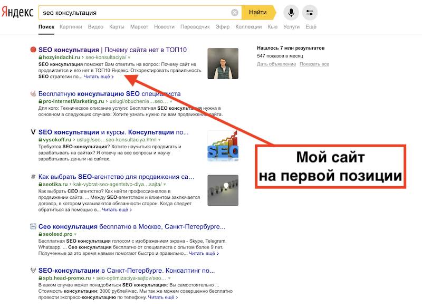Open search settings sliders icon
The image size is (422, 307).
tap(310, 12)
